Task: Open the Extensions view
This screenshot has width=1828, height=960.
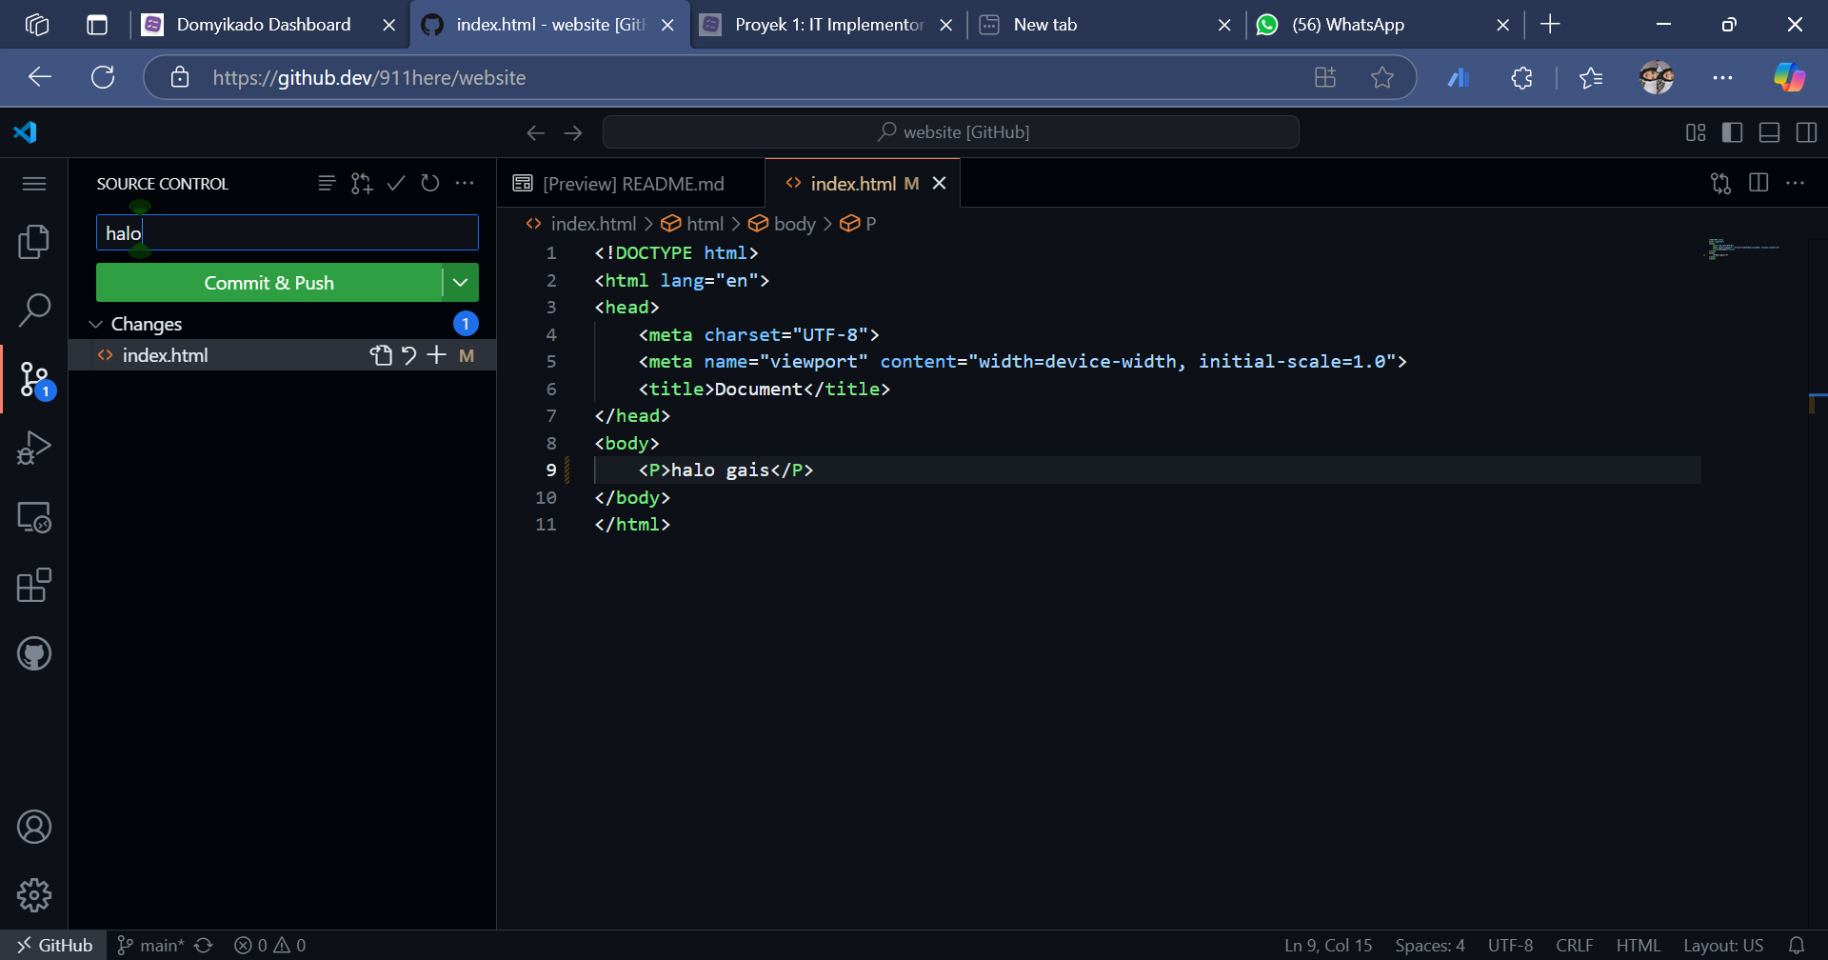Action: 34,586
